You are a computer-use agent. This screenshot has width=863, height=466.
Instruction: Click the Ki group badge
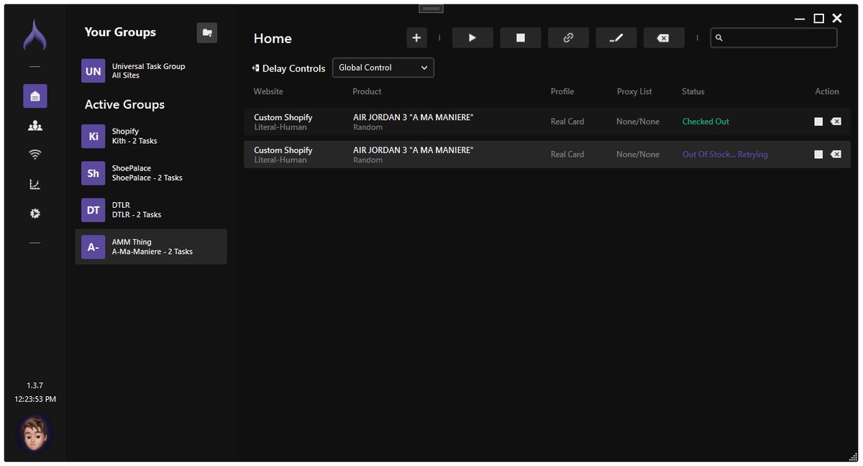(93, 137)
